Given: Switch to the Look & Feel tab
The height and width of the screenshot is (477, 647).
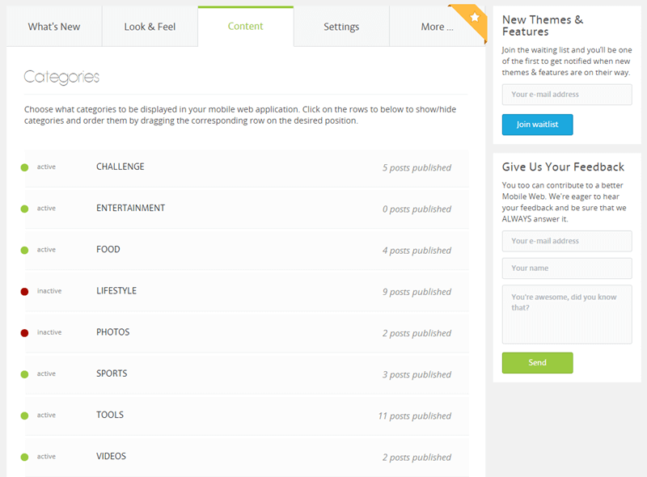Looking at the screenshot, I should (150, 27).
